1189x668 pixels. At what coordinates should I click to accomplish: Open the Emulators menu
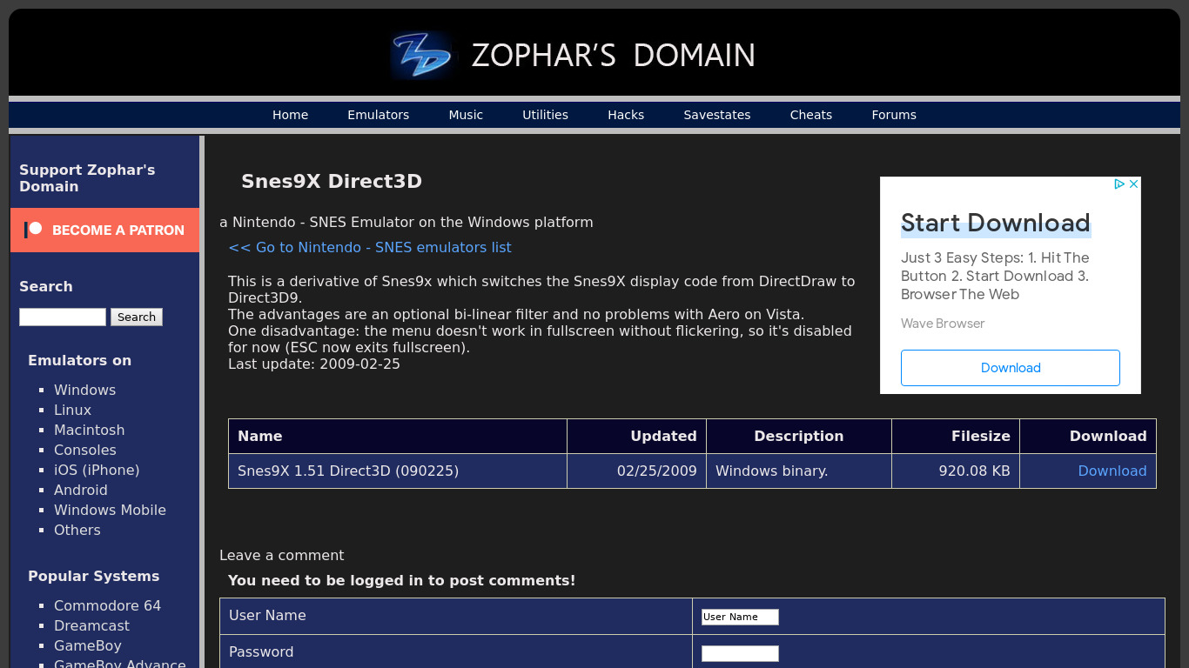378,115
